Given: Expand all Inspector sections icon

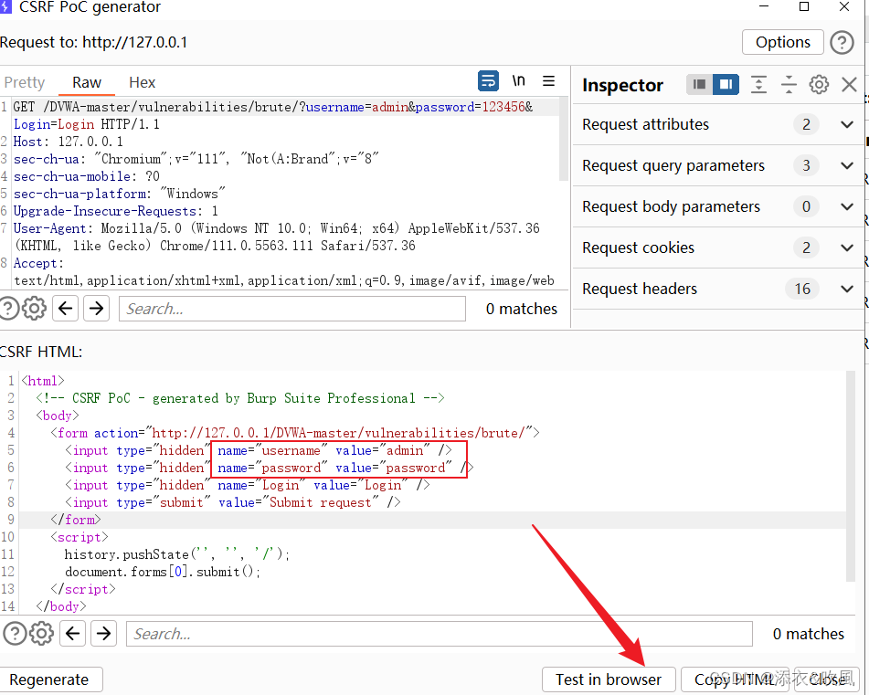Looking at the screenshot, I should 758,85.
